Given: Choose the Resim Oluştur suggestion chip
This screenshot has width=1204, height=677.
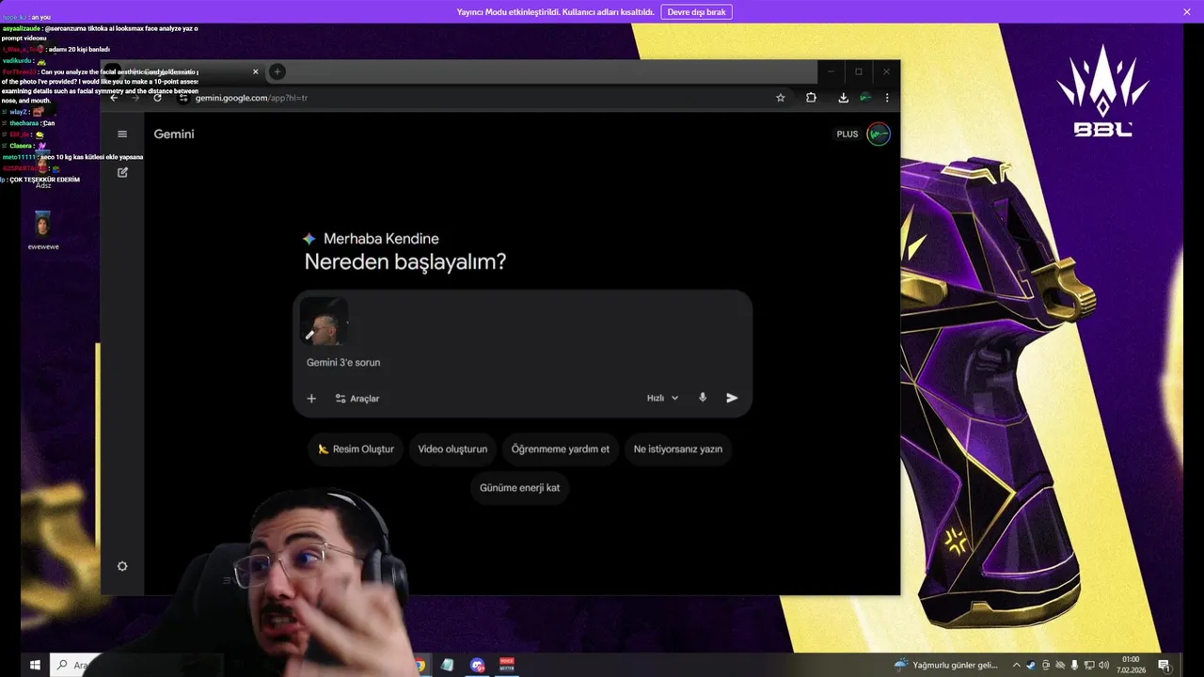Looking at the screenshot, I should 356,449.
